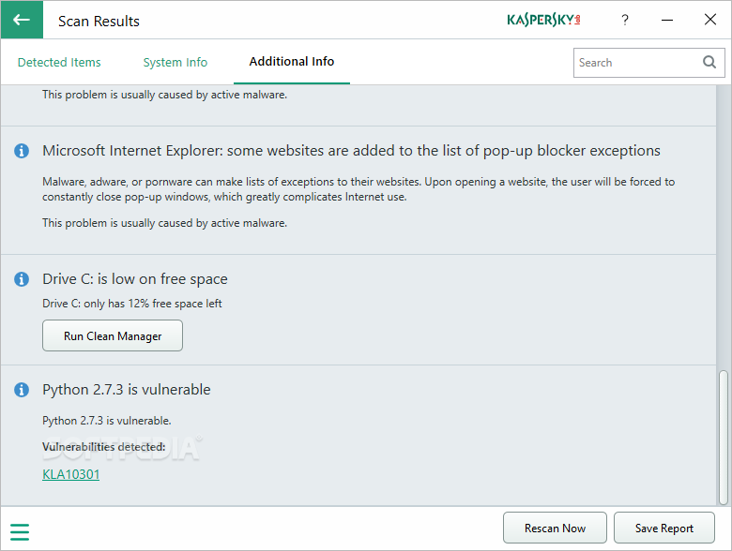The image size is (732, 551).
Task: Open the hamburger menu icon
Action: tap(20, 532)
